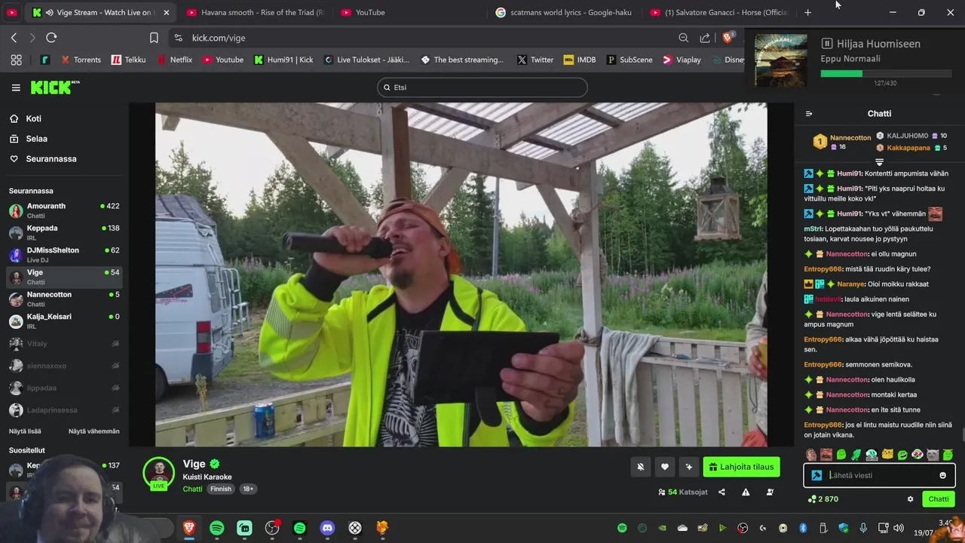Click the Bluetooth tray icon
965x543 pixels.
803,528
